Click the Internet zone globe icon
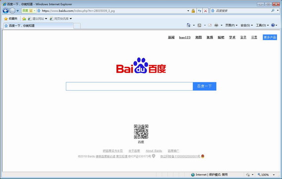This screenshot has height=179, width=282. click(x=193, y=175)
